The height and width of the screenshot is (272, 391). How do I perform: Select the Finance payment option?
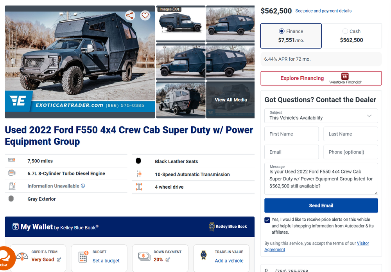pos(291,36)
